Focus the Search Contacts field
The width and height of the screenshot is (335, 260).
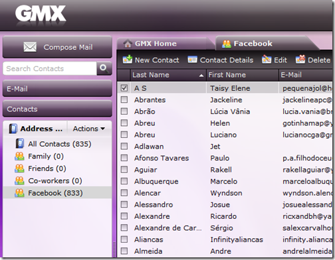tap(50, 68)
